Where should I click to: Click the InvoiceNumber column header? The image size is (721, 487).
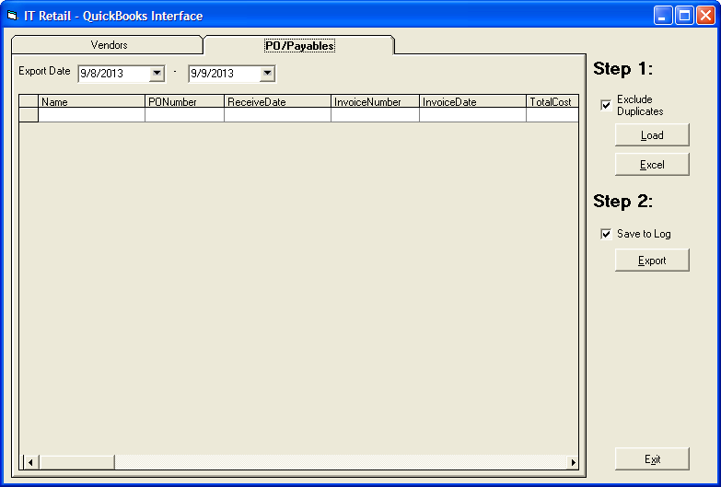[375, 101]
